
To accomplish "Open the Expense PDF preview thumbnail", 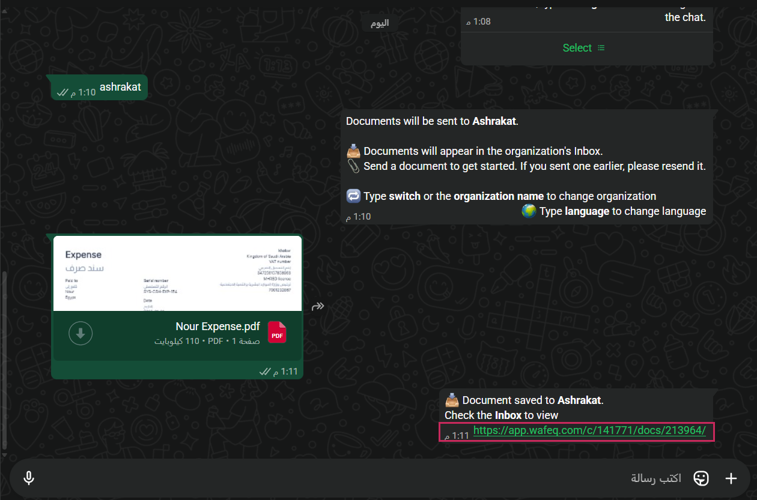I will [x=177, y=273].
